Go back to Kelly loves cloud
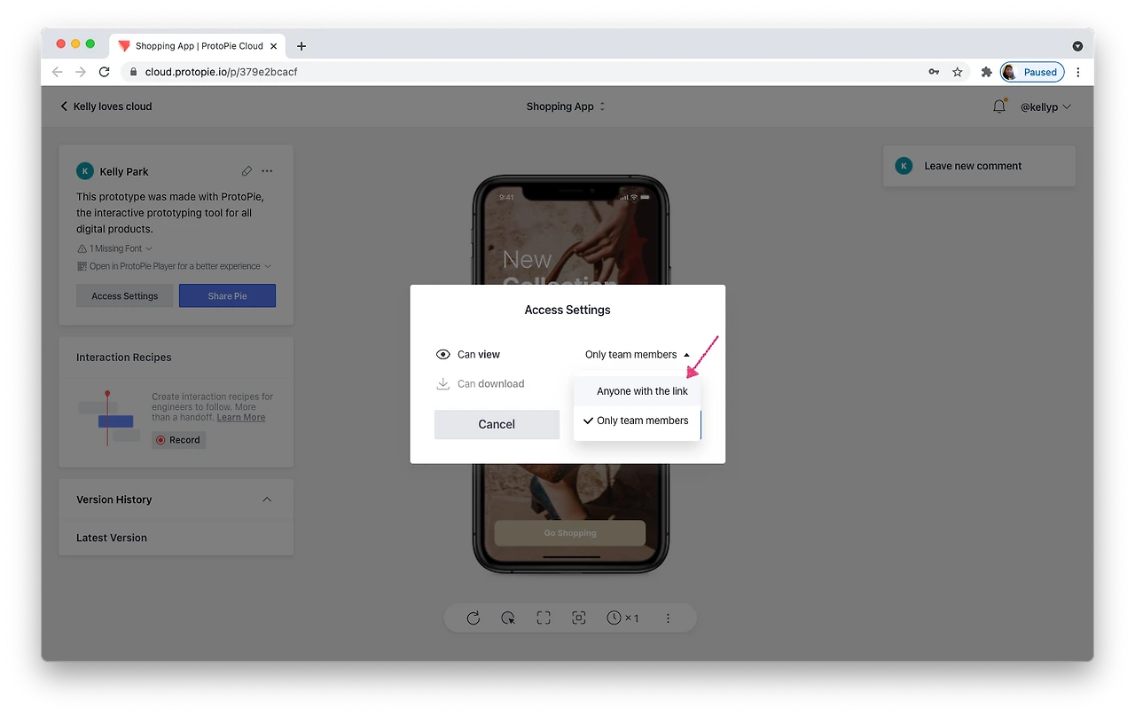Screen dimensions: 1135x716 (x=106, y=106)
